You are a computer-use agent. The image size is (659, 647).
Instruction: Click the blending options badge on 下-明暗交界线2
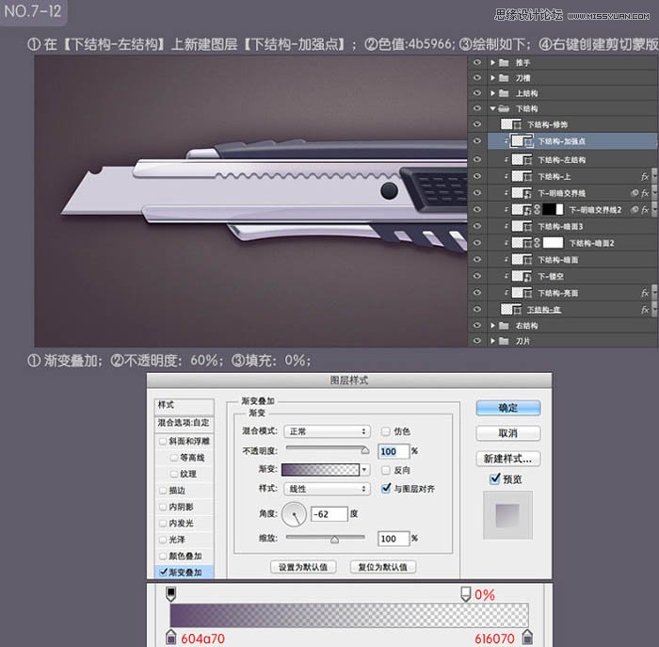tap(635, 209)
